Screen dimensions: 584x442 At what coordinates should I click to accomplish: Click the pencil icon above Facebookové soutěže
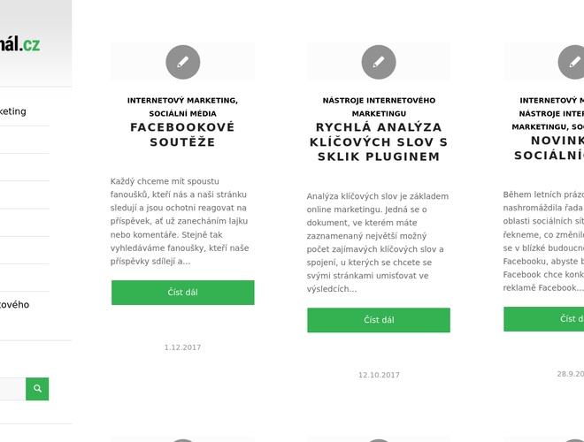coord(182,62)
